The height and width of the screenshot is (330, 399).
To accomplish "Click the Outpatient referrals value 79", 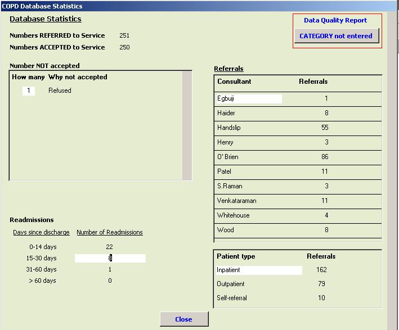I will [x=322, y=284].
